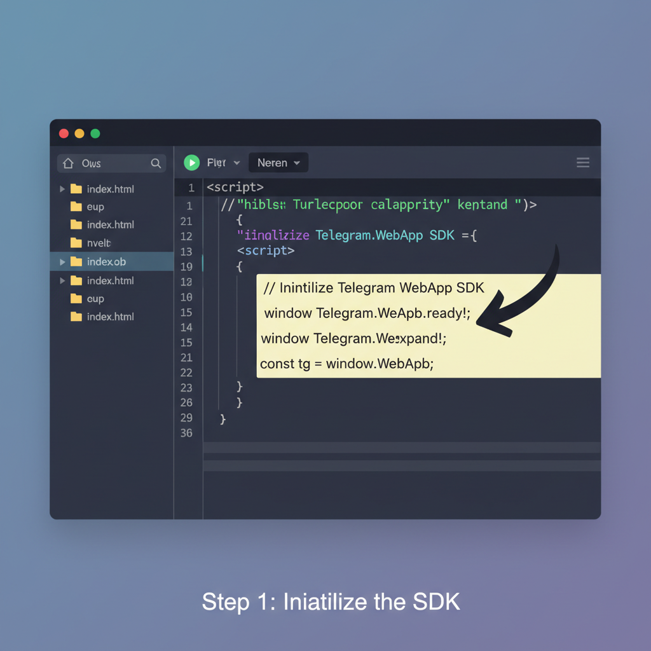This screenshot has width=651, height=651.
Task: Click the green Run/Play icon in toolbar
Action: [191, 162]
